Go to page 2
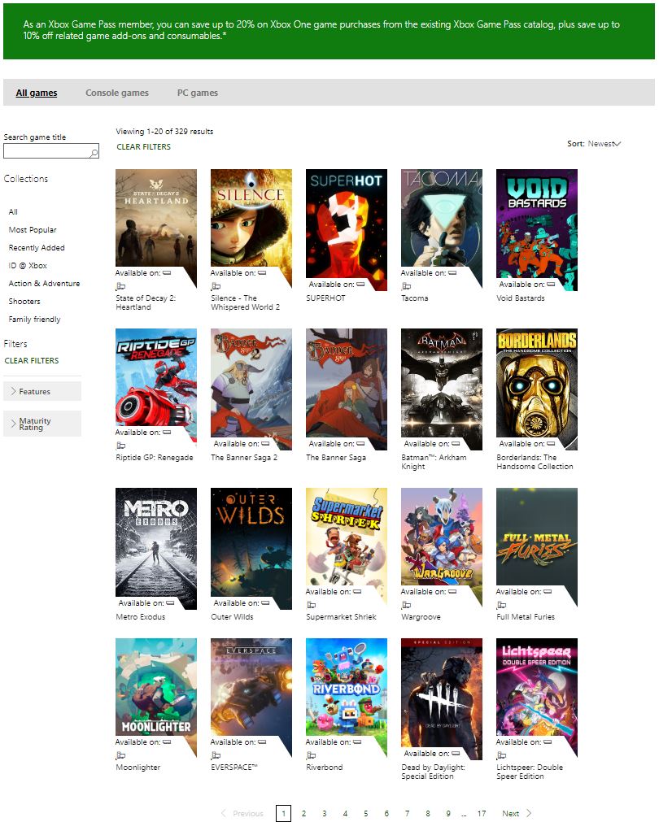This screenshot has width=659, height=822. pos(303,813)
